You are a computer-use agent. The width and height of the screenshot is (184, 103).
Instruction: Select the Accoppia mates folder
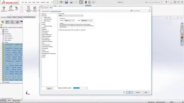coord(7,82)
